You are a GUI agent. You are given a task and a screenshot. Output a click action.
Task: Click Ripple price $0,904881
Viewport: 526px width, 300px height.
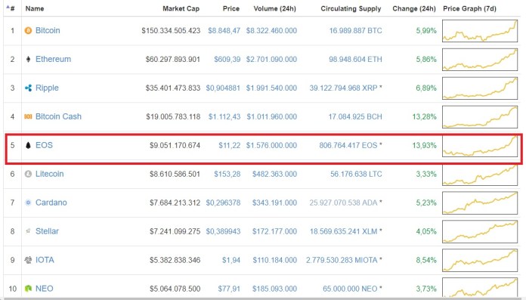point(223,88)
